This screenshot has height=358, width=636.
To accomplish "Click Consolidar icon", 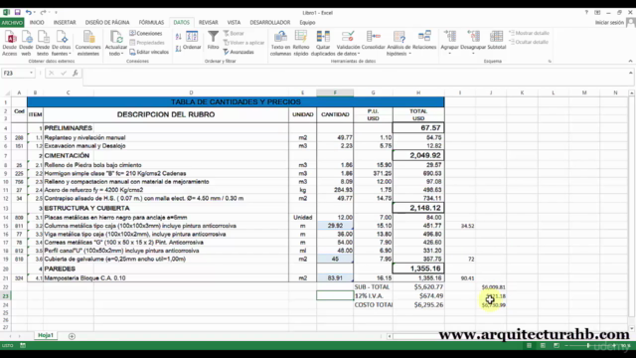I will tap(374, 41).
